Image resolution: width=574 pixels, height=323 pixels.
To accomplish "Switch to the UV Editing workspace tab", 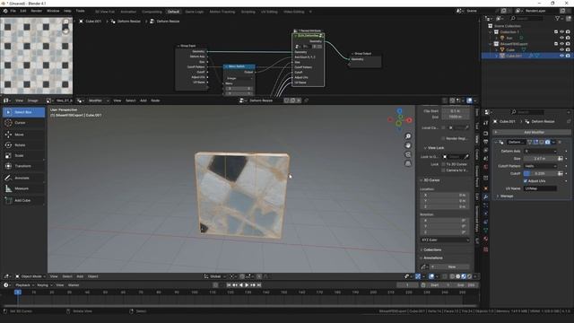I will click(269, 12).
